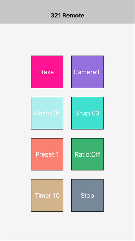Click the purple camera square
The width and height of the screenshot is (135, 241).
click(x=87, y=72)
